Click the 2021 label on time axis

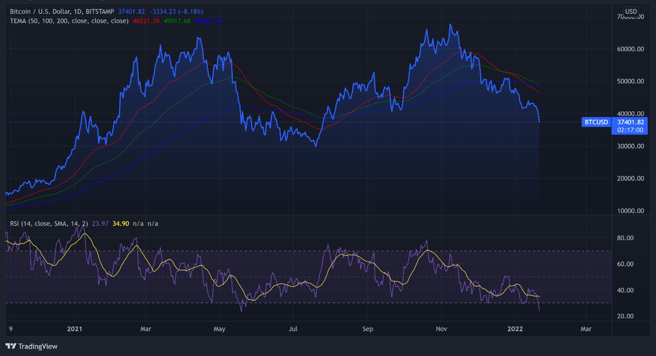tap(74, 329)
